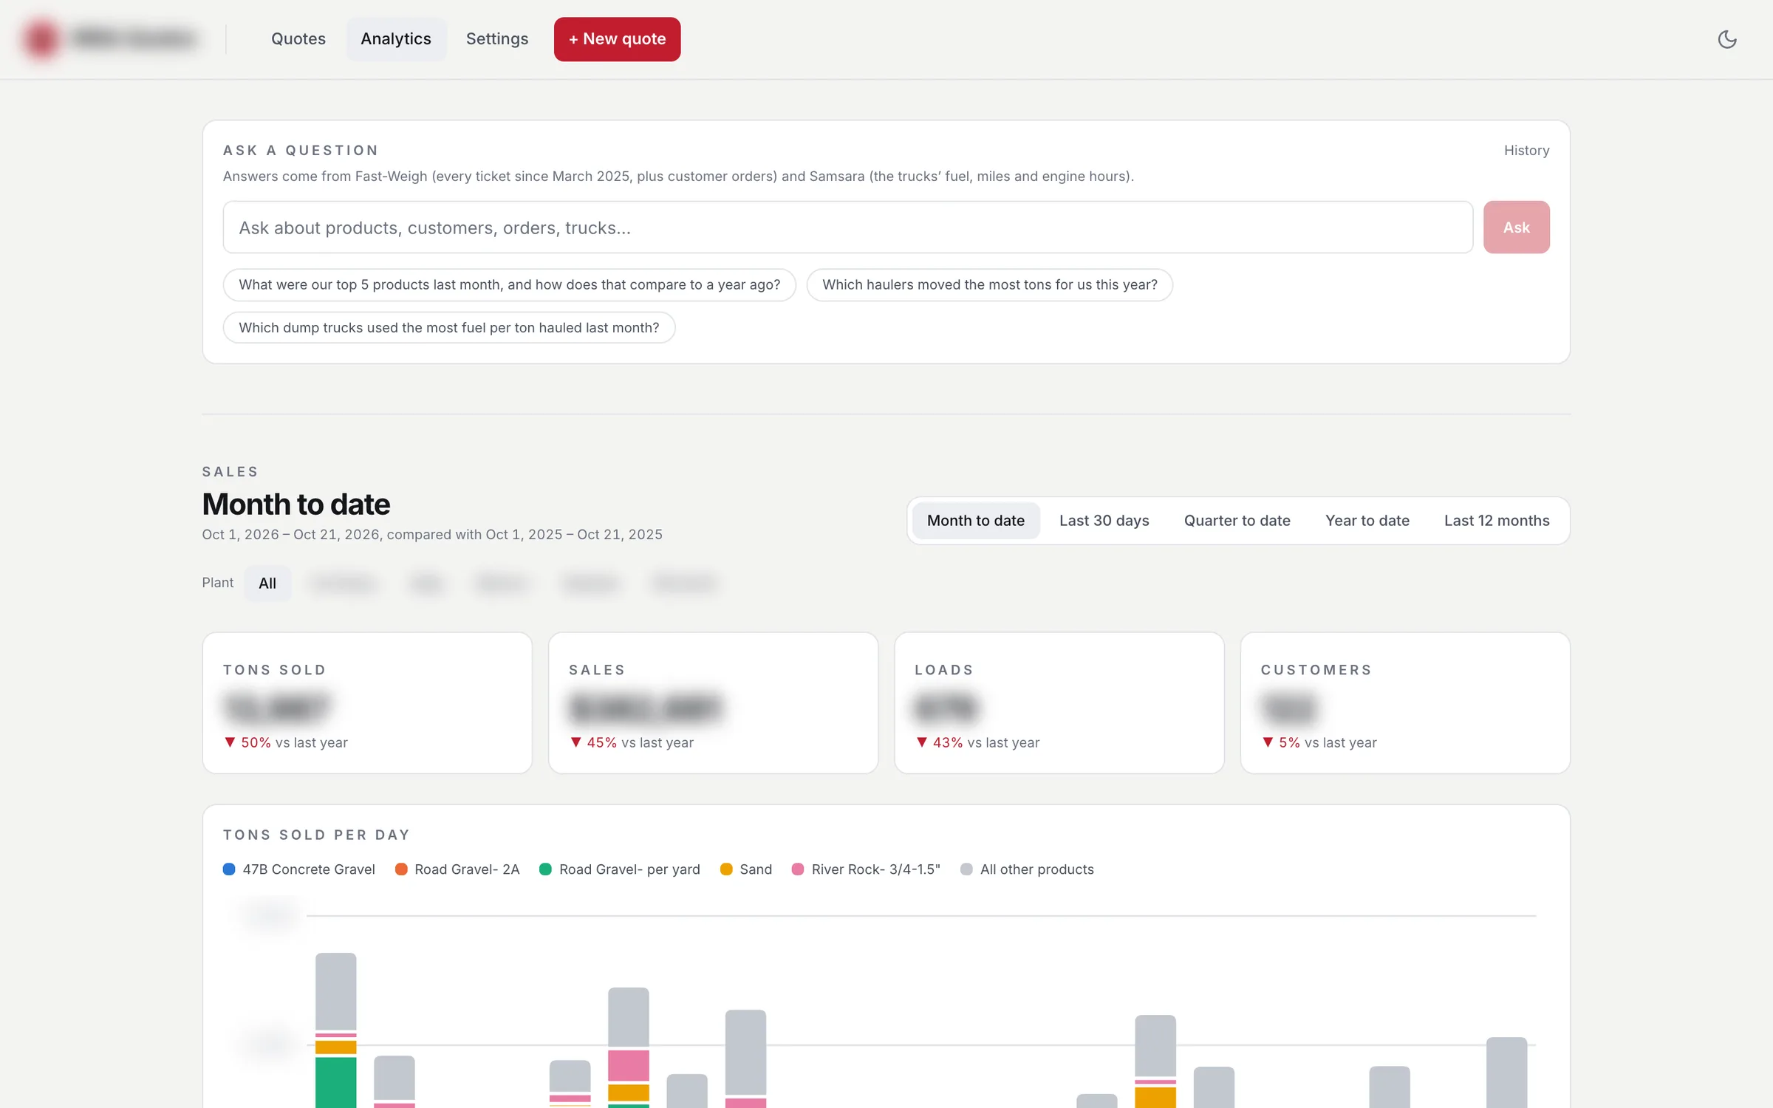The height and width of the screenshot is (1108, 1773).
Task: Click the Ask button
Action: (x=1516, y=228)
